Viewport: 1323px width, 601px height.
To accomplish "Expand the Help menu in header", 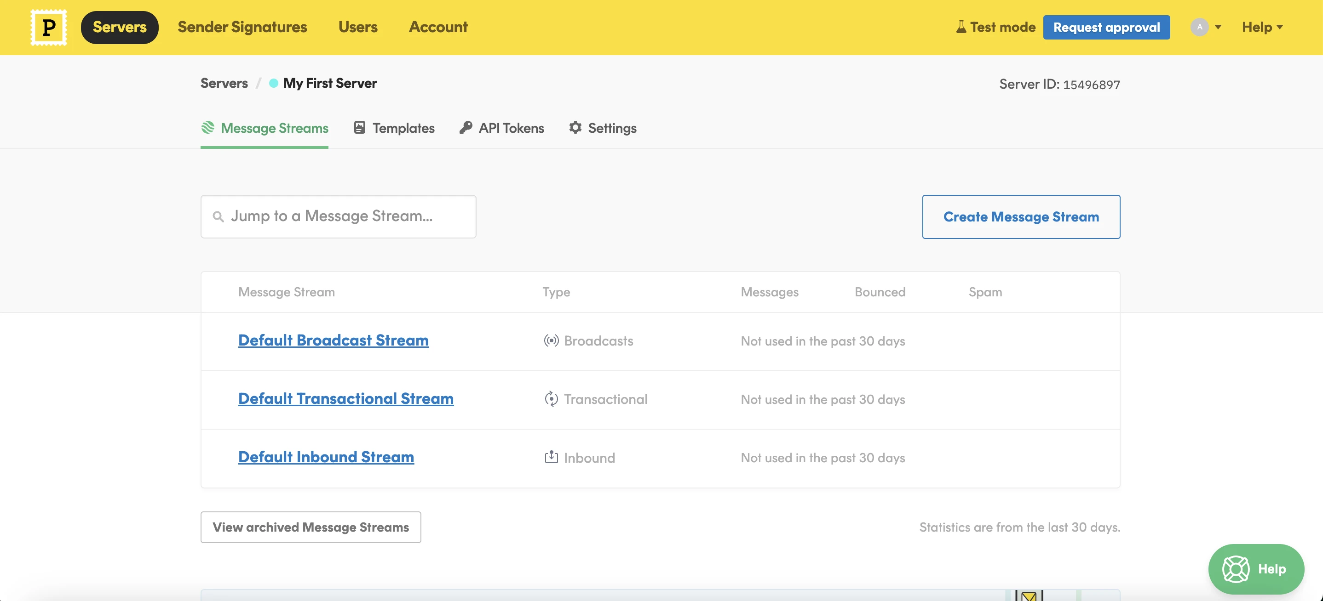I will click(1262, 27).
